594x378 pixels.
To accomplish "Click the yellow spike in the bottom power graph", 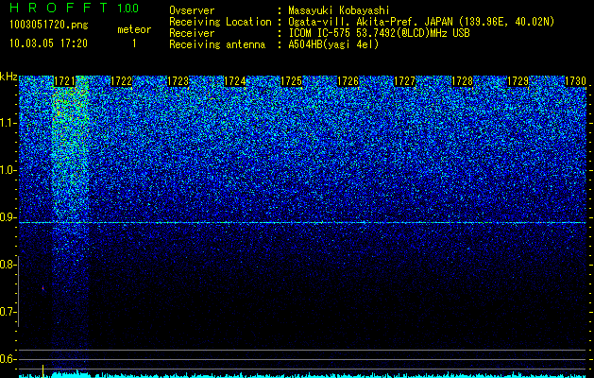I will click(x=42, y=370).
